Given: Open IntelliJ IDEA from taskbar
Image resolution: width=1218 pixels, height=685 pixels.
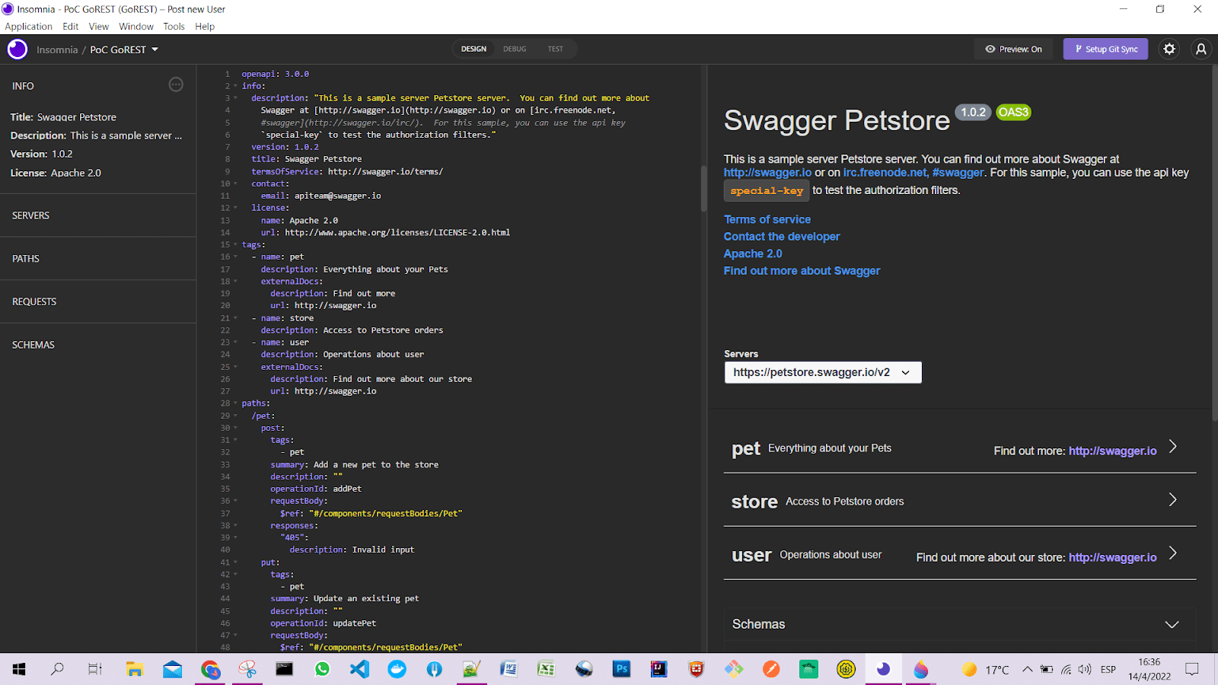Looking at the screenshot, I should (x=658, y=669).
